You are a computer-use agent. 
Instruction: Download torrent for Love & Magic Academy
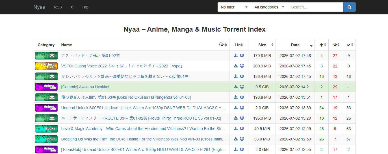pyautogui.click(x=236, y=129)
